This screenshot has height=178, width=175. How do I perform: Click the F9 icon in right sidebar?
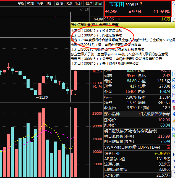[174, 129]
